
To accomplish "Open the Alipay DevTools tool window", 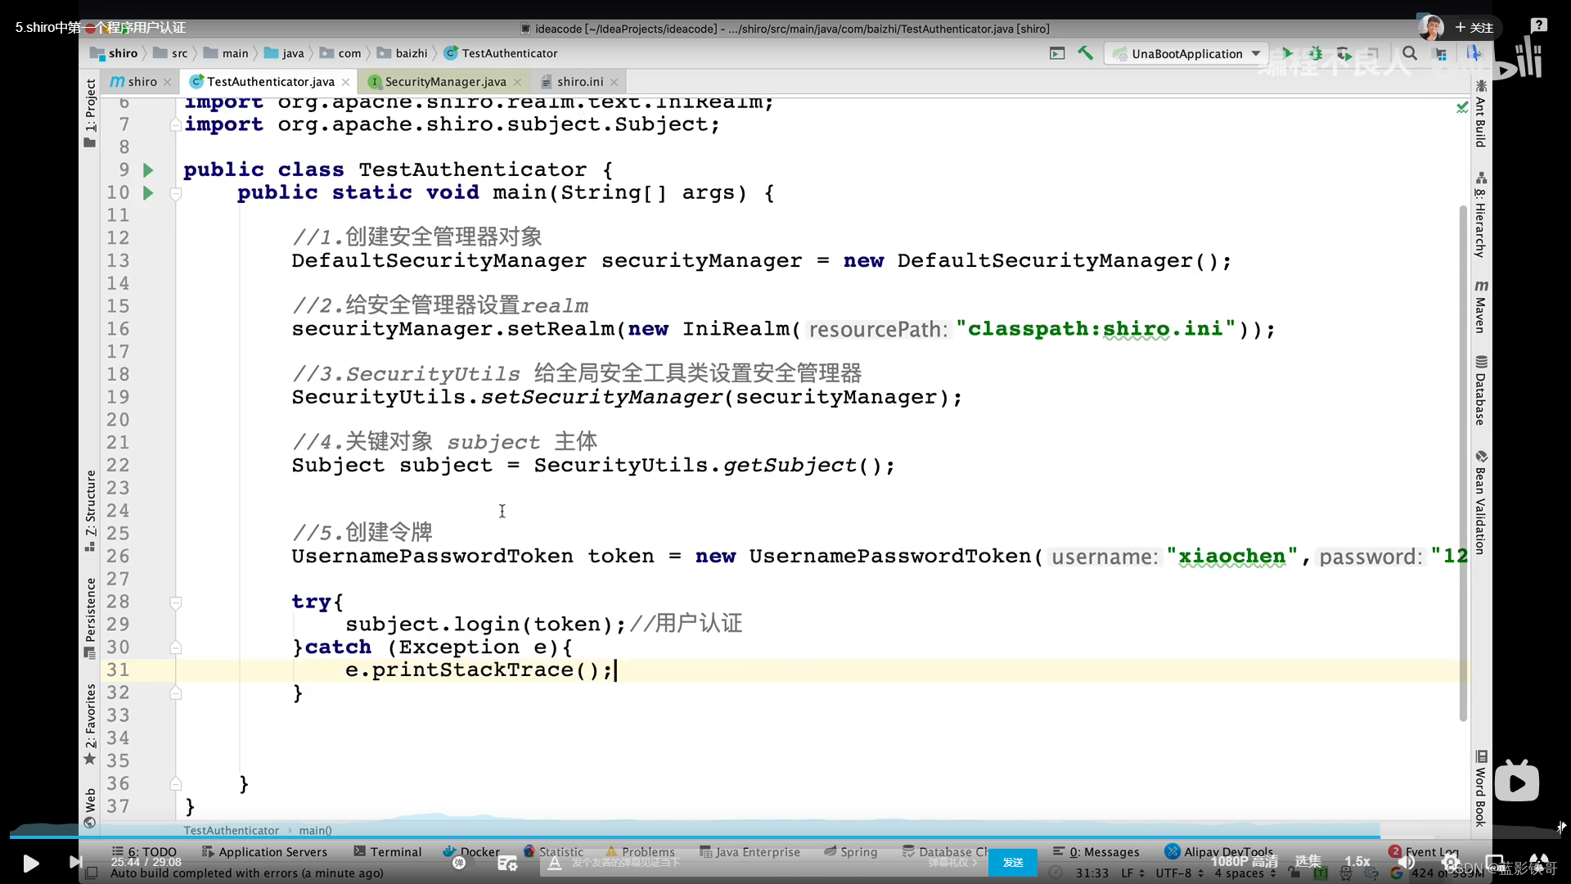I will point(1219,852).
